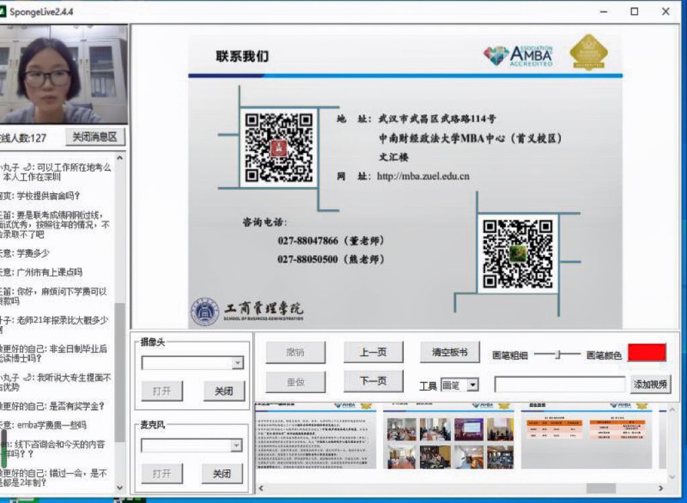Screen dimensions: 687x503
Task: Expand the 摄像头 device dropdown
Action: pos(237,363)
